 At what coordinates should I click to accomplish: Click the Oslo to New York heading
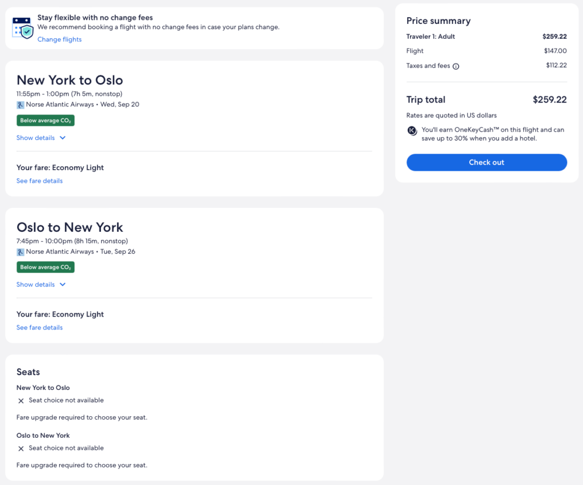tap(69, 227)
